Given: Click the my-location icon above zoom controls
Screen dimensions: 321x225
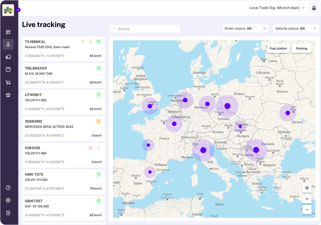Looking at the screenshot, I should [307, 188].
